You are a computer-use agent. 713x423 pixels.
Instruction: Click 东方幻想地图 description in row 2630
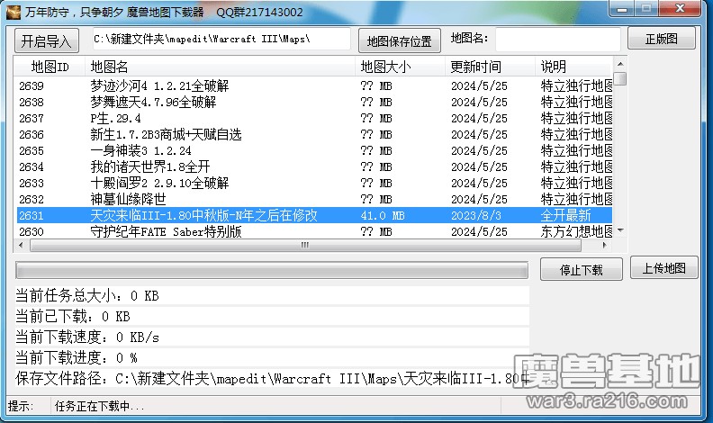coord(576,231)
